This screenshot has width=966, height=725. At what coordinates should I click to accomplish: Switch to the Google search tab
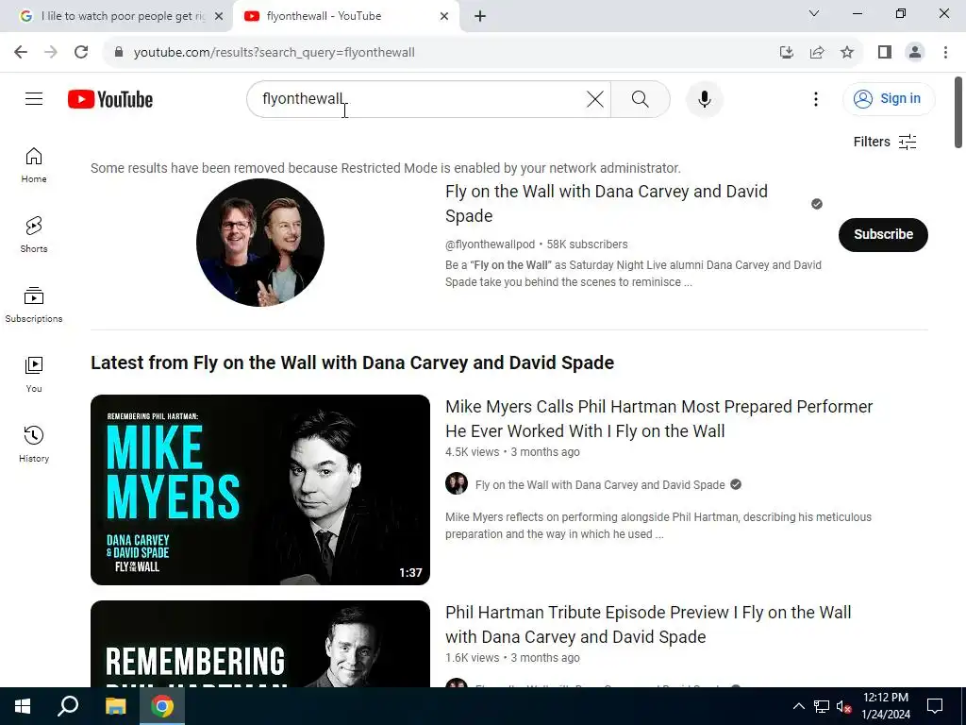tap(117, 16)
